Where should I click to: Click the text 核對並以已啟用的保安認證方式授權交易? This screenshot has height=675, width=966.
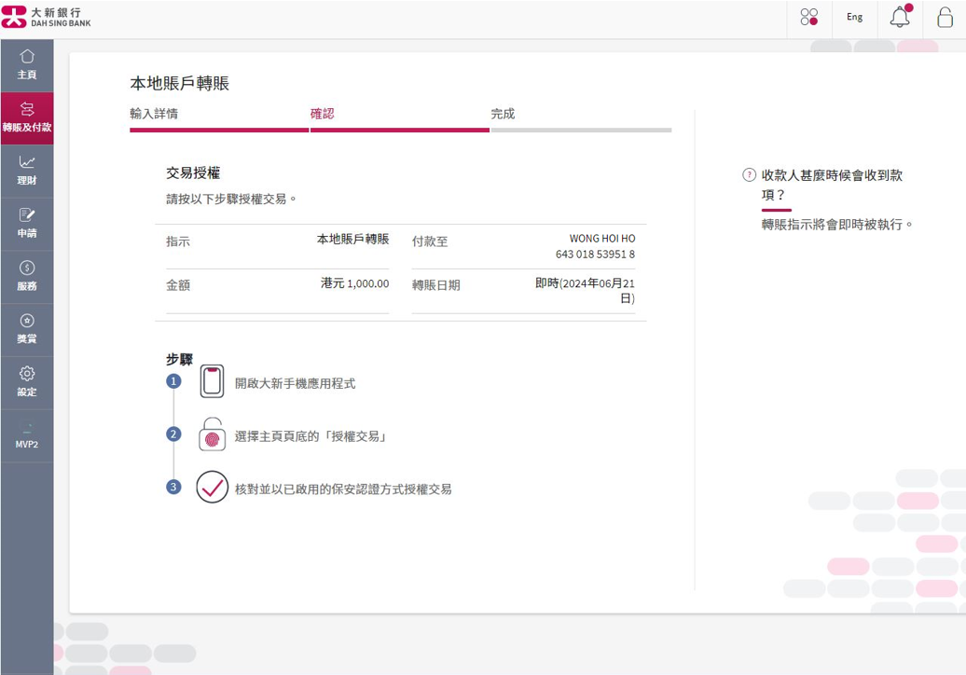click(x=343, y=489)
